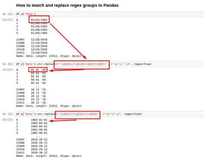The image size is (204, 163).
Task: Click "12/28/2016" in row 23409 of Out[3]
Action: (39, 46)
